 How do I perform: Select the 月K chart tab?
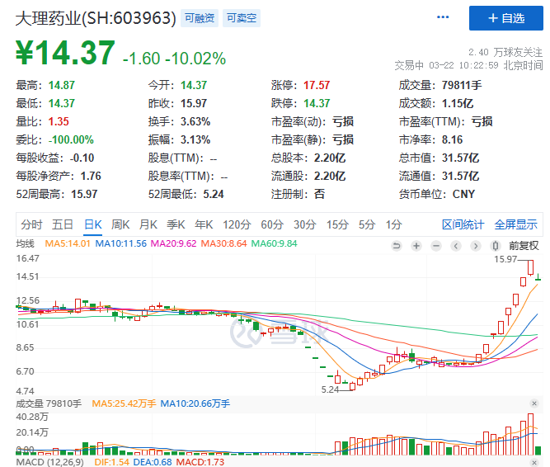coord(148,224)
